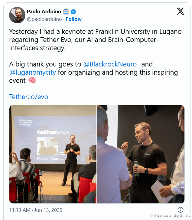The height and width of the screenshot is (220, 192).
Task: Open the tweet info icon
Action: [180, 210]
